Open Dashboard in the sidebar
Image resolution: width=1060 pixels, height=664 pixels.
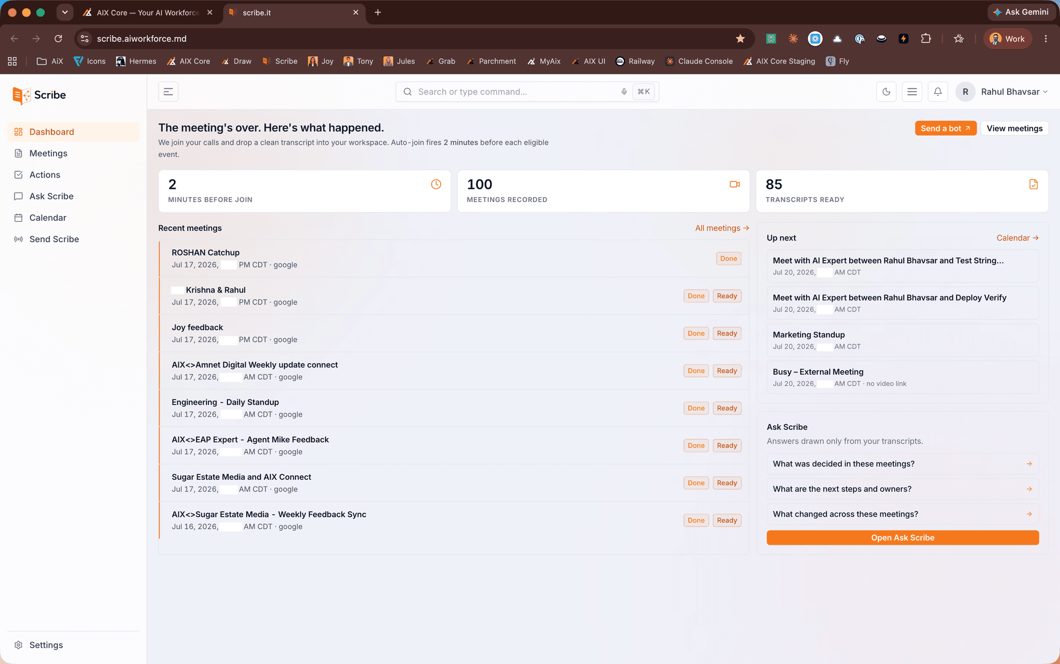73,132
